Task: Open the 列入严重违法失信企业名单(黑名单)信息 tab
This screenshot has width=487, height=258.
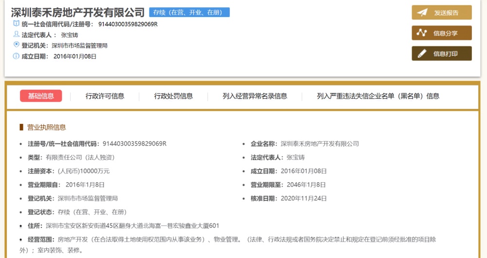Action: pos(378,96)
